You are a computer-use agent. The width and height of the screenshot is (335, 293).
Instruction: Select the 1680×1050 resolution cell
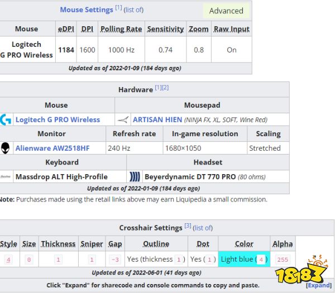point(205,148)
